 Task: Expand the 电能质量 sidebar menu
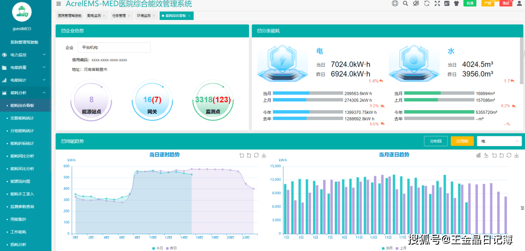tap(25, 68)
